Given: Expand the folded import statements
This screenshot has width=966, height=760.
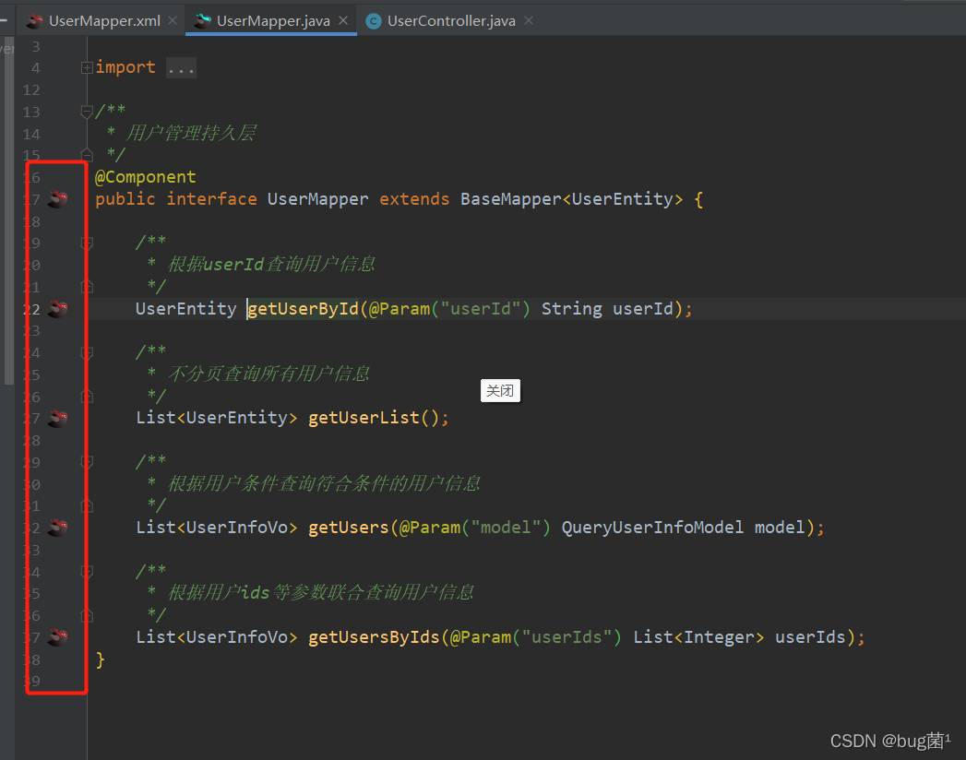Looking at the screenshot, I should (86, 65).
